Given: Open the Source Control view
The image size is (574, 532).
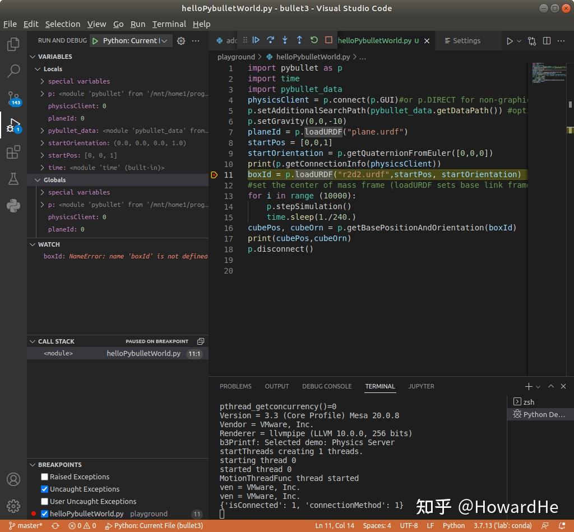Looking at the screenshot, I should pyautogui.click(x=13, y=98).
